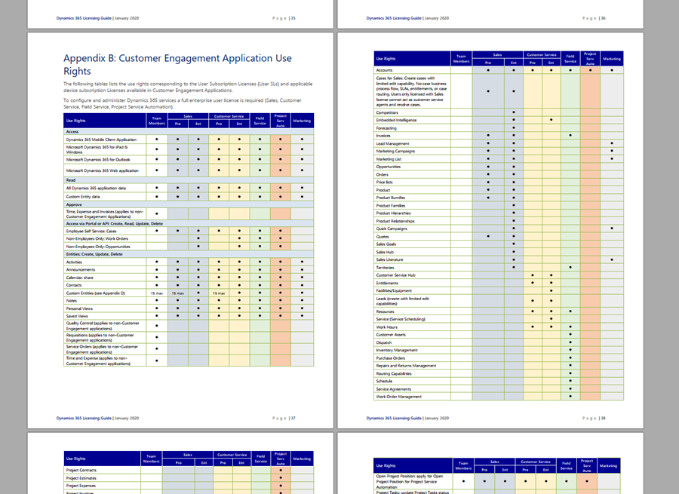Screen dimensions: 679x494
Task: Select the "Marketing List" row label
Action: 389,159
